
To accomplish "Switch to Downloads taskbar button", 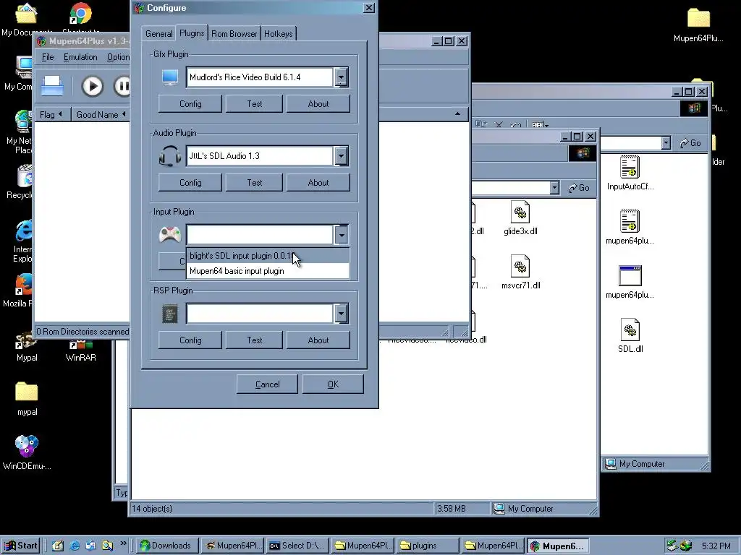I will [166, 546].
